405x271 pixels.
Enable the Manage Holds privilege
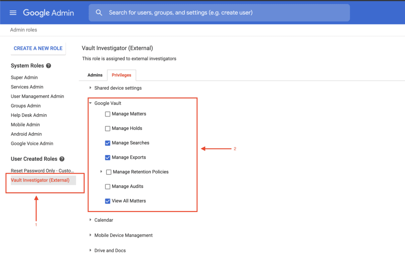click(x=108, y=128)
